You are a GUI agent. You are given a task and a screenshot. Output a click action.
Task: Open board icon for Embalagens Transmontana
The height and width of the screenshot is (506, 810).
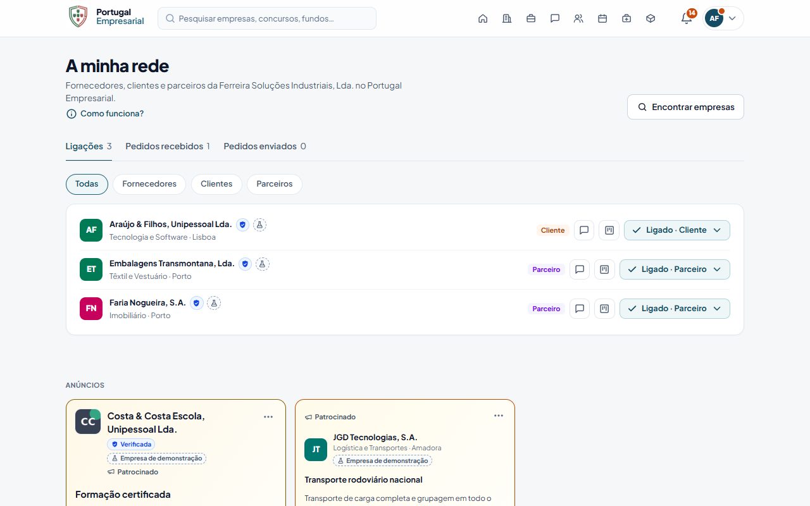[604, 269]
